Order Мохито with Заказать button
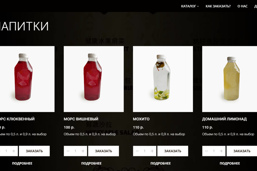Screen dimensions: 257x171 pyautogui.click(x=173, y=151)
